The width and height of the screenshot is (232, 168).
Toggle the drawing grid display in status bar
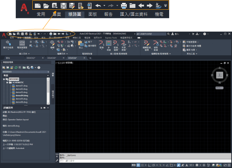coord(138,165)
